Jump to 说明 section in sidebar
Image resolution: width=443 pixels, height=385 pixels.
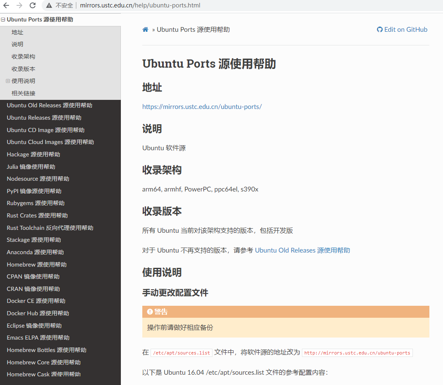click(17, 45)
